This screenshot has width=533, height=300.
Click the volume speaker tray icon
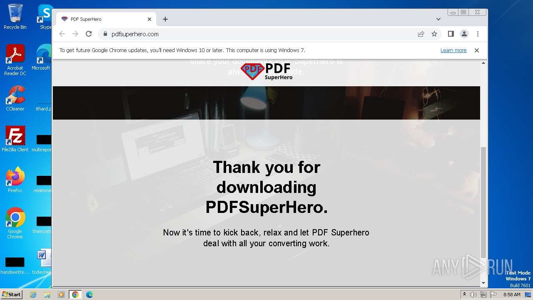[x=473, y=295]
